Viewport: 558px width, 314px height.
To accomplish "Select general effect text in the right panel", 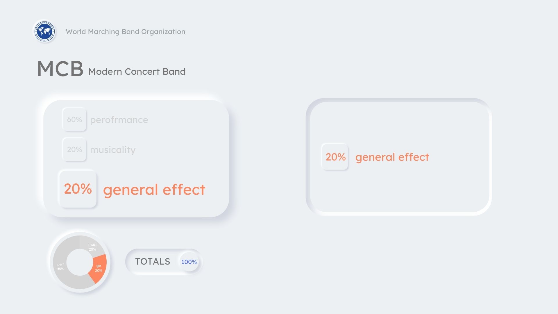I will click(392, 157).
